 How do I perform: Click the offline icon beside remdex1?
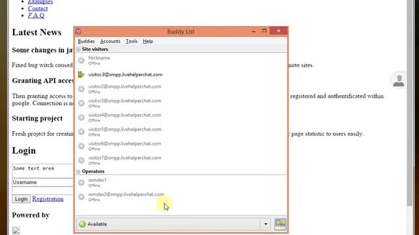[81, 183]
